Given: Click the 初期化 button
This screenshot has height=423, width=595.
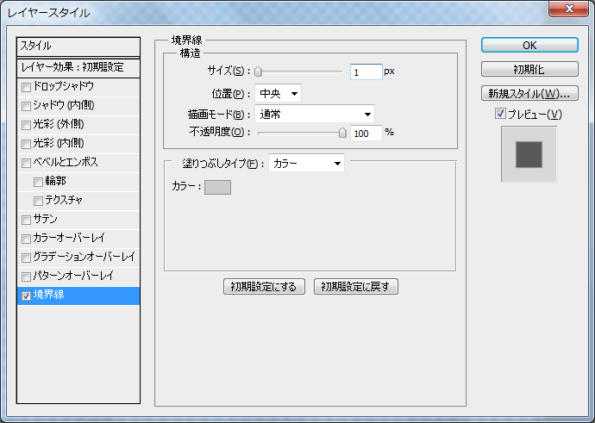Looking at the screenshot, I should pyautogui.click(x=529, y=69).
